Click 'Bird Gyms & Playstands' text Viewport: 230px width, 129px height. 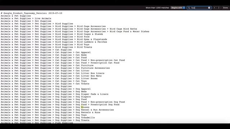point(92,39)
